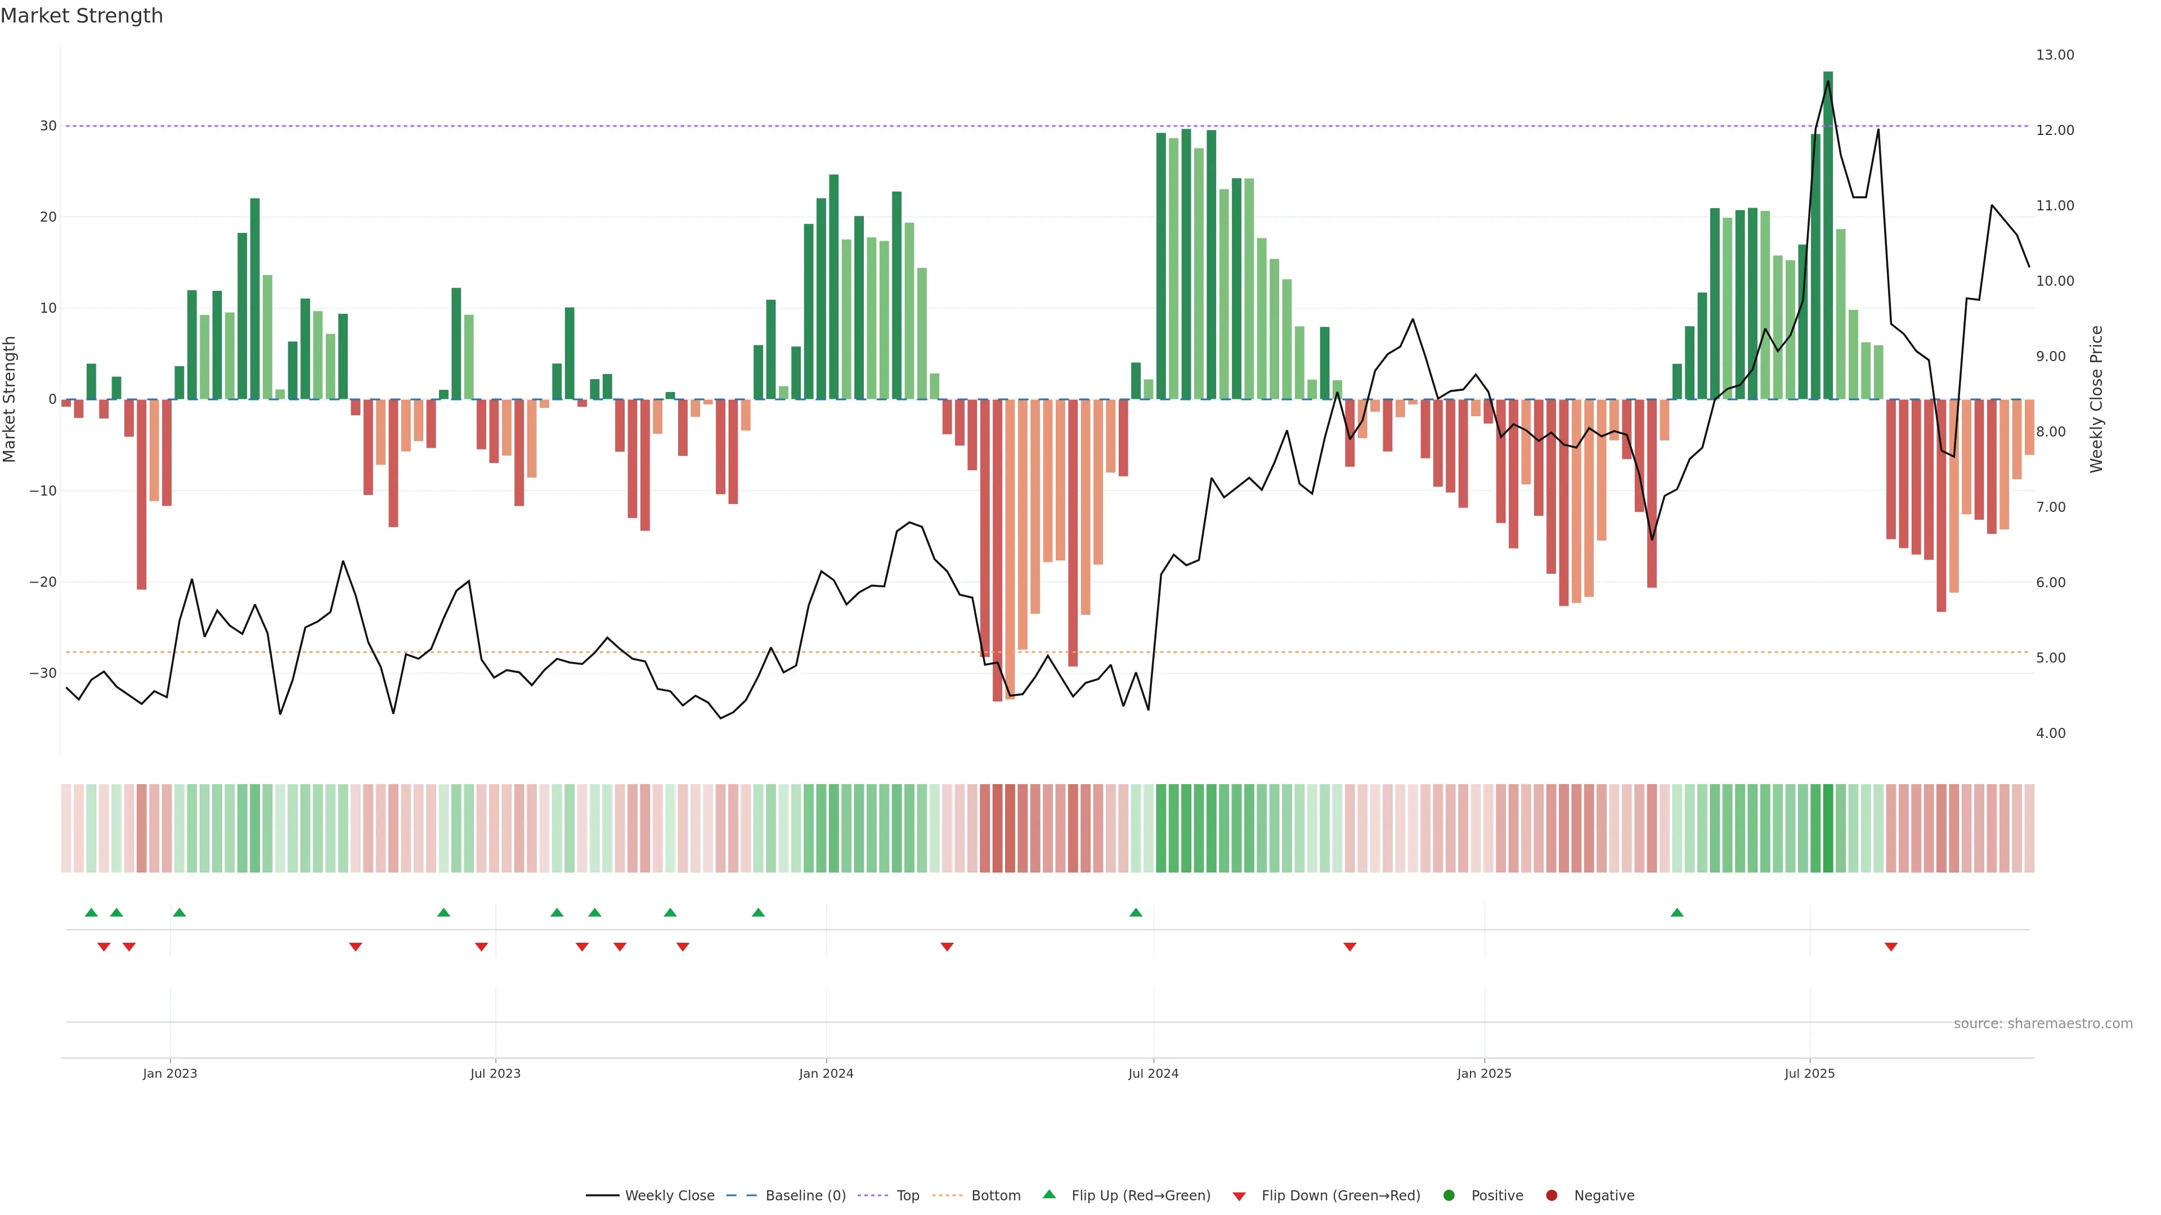Click Flip Down red triangle legend icon

pyautogui.click(x=1239, y=1196)
